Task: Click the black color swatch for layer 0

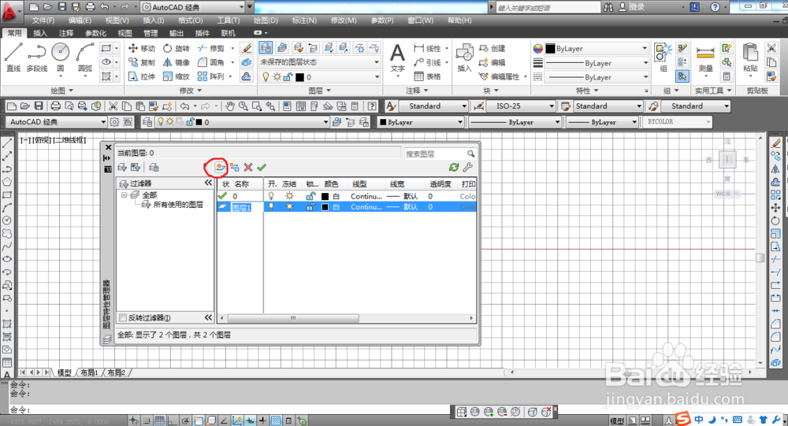Action: pos(325,196)
